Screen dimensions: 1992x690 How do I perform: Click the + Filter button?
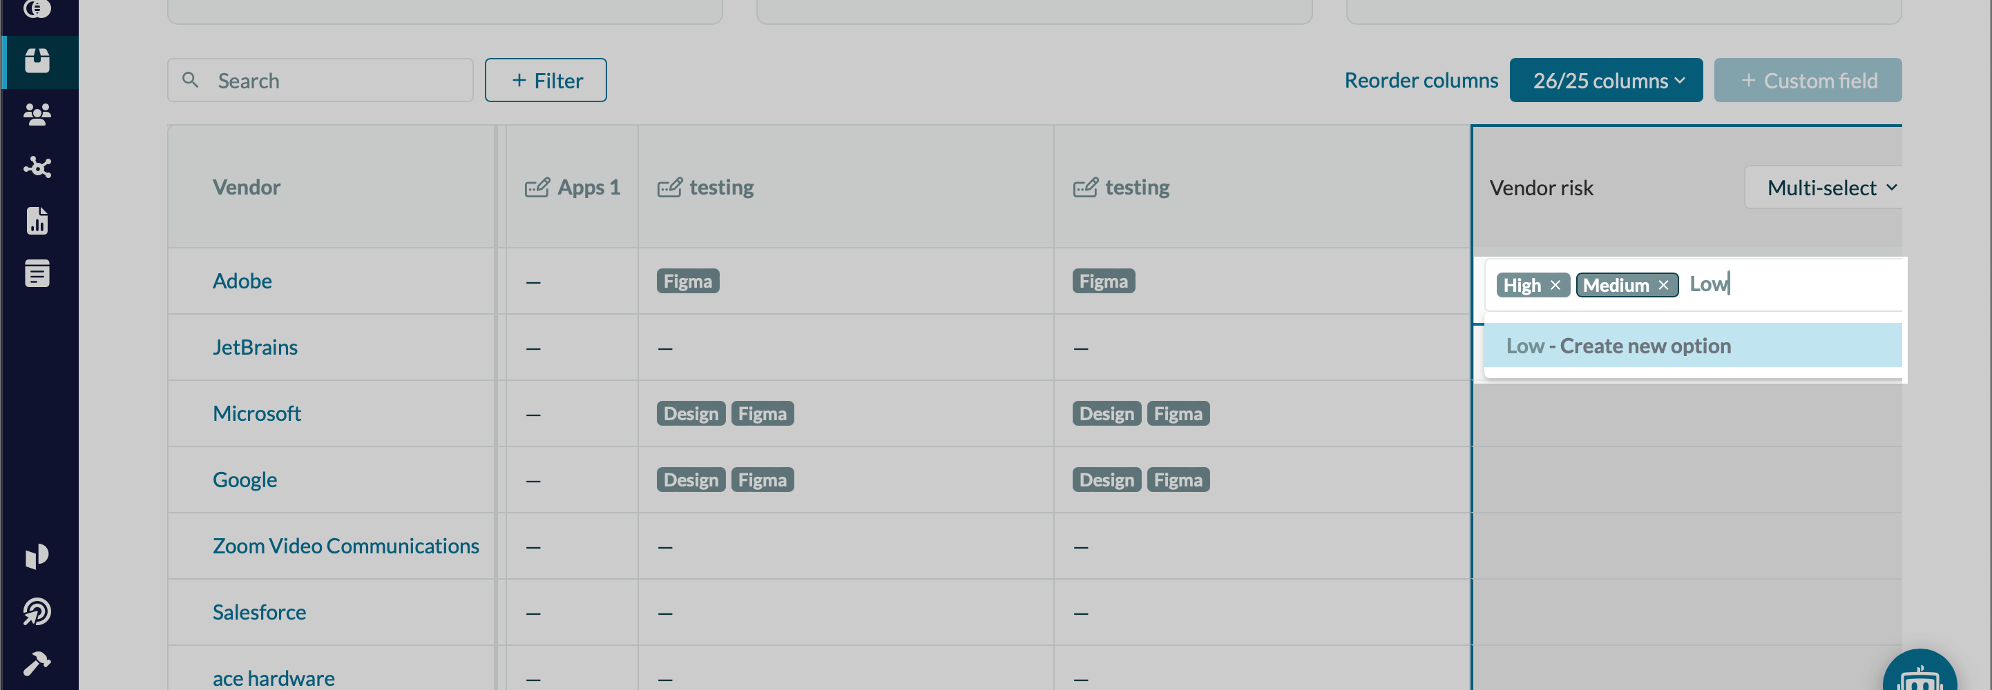click(x=546, y=80)
